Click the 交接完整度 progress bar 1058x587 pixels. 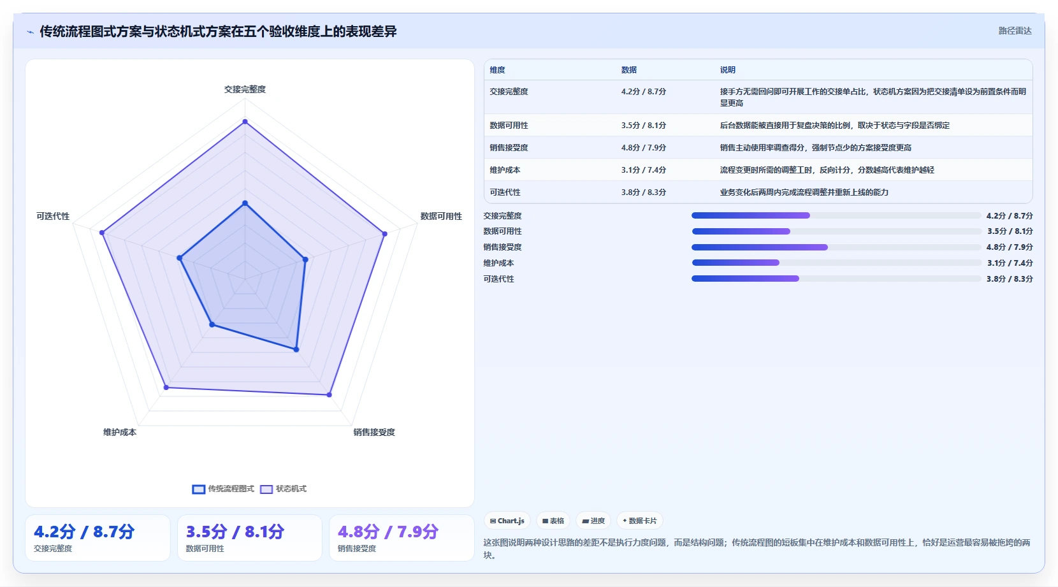pos(836,215)
